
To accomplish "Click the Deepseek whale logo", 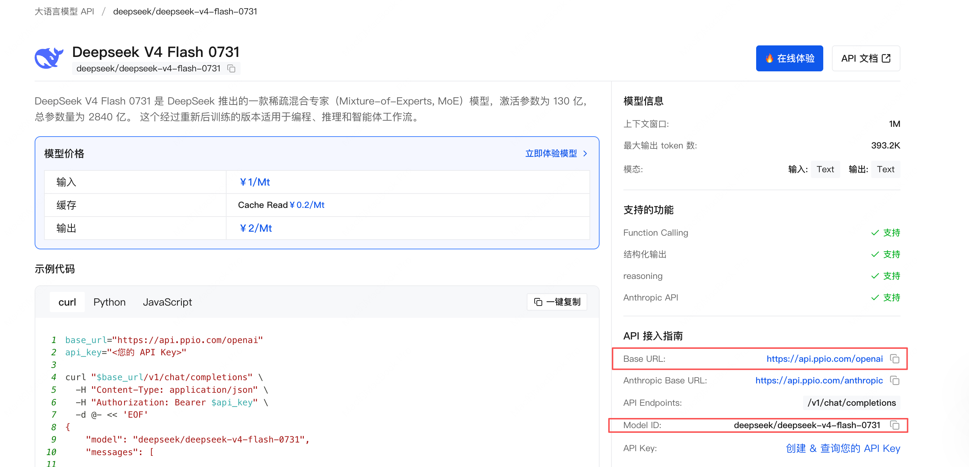I will coord(49,58).
